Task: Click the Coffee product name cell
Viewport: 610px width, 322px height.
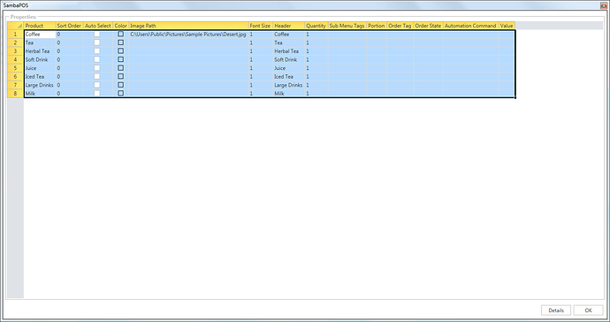Action: click(x=40, y=34)
